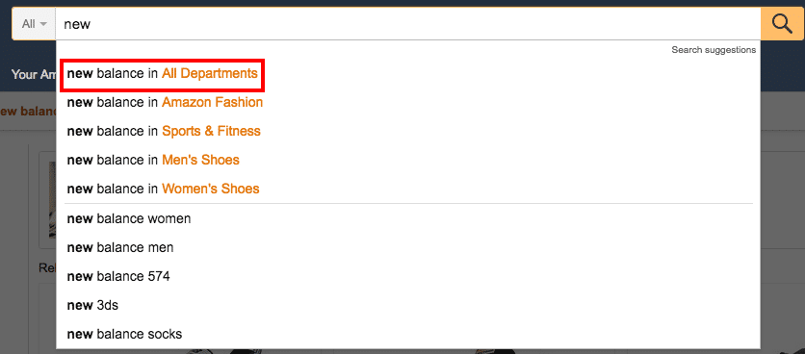Select the new balance men suggestion
Image resolution: width=805 pixels, height=354 pixels.
tap(408, 247)
